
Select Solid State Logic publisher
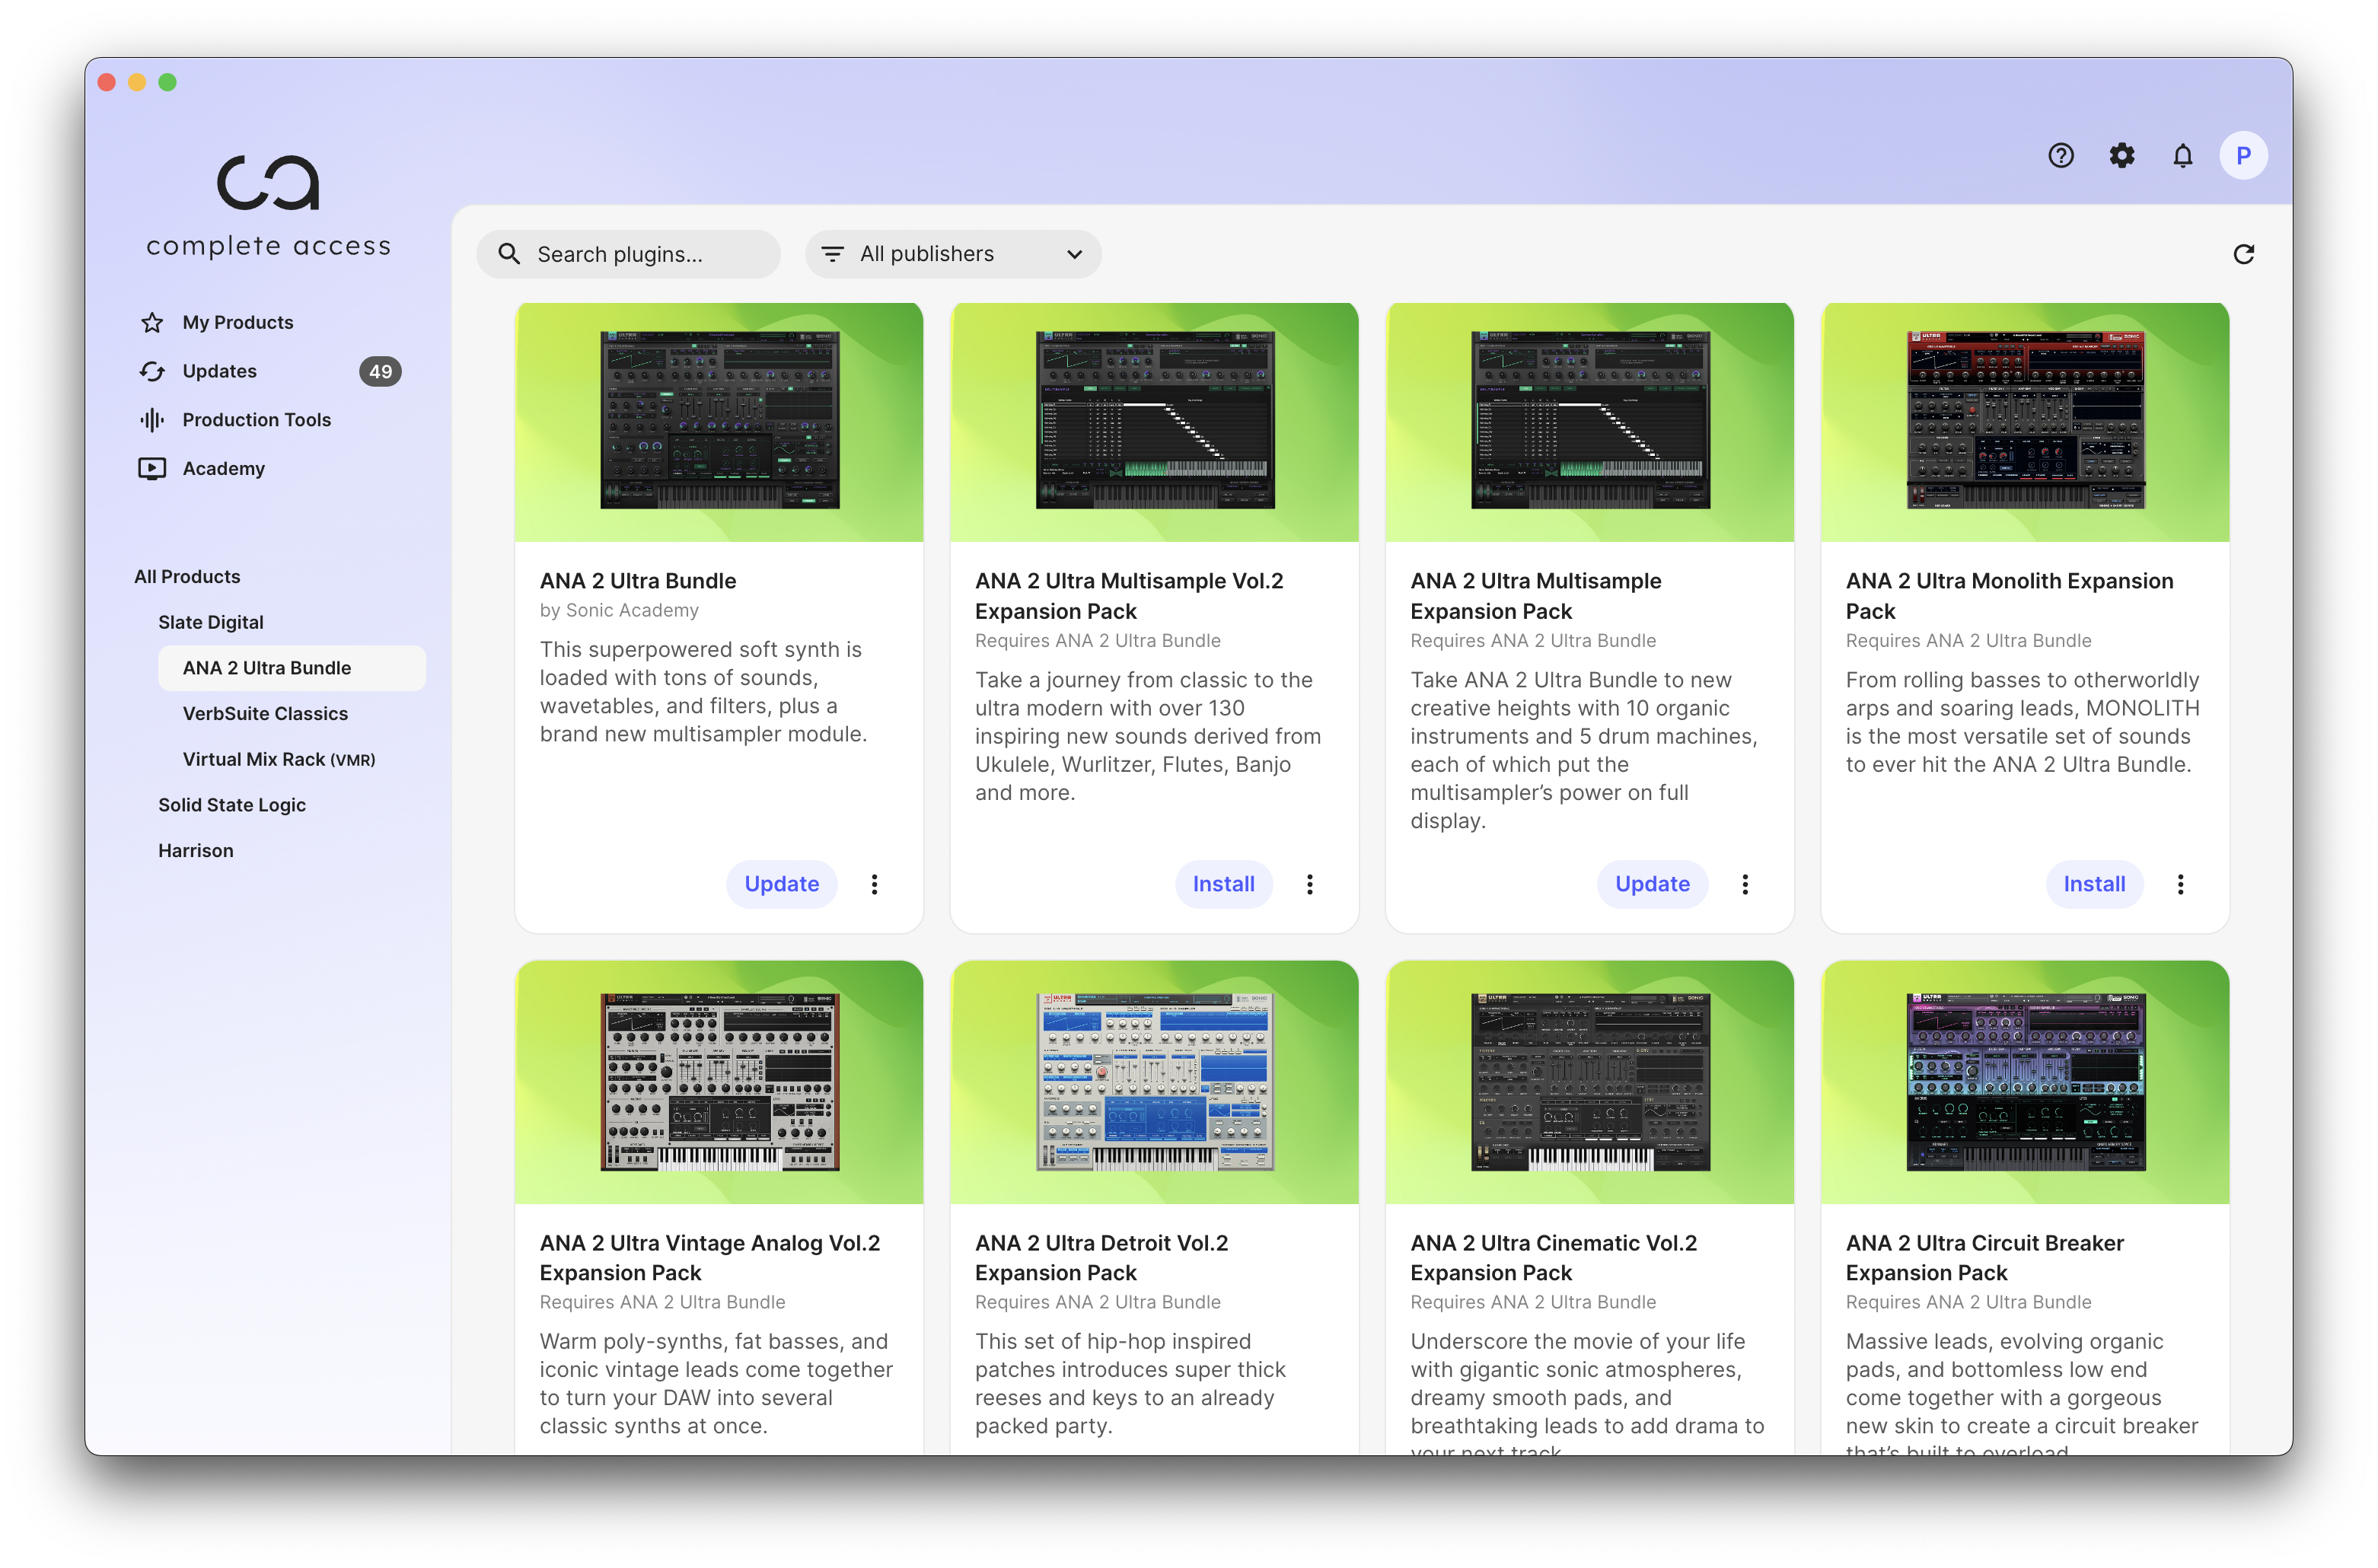232,805
